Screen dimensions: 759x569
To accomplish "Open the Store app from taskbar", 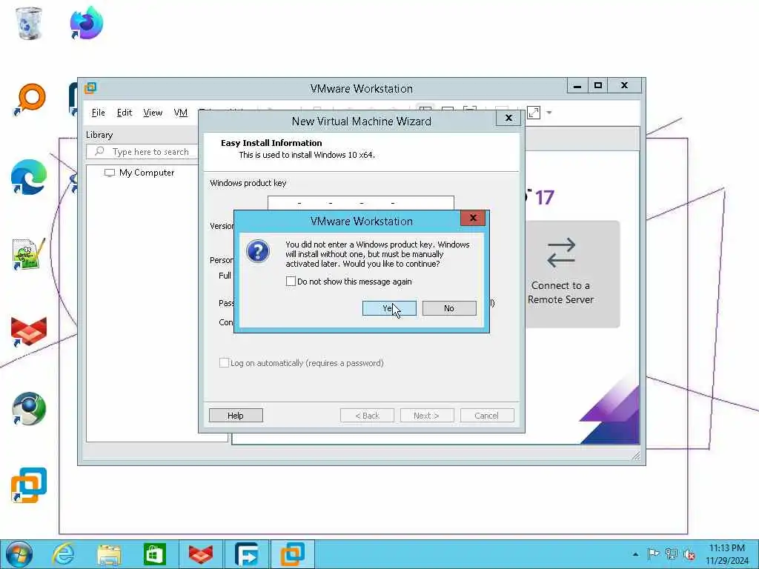I will [154, 554].
